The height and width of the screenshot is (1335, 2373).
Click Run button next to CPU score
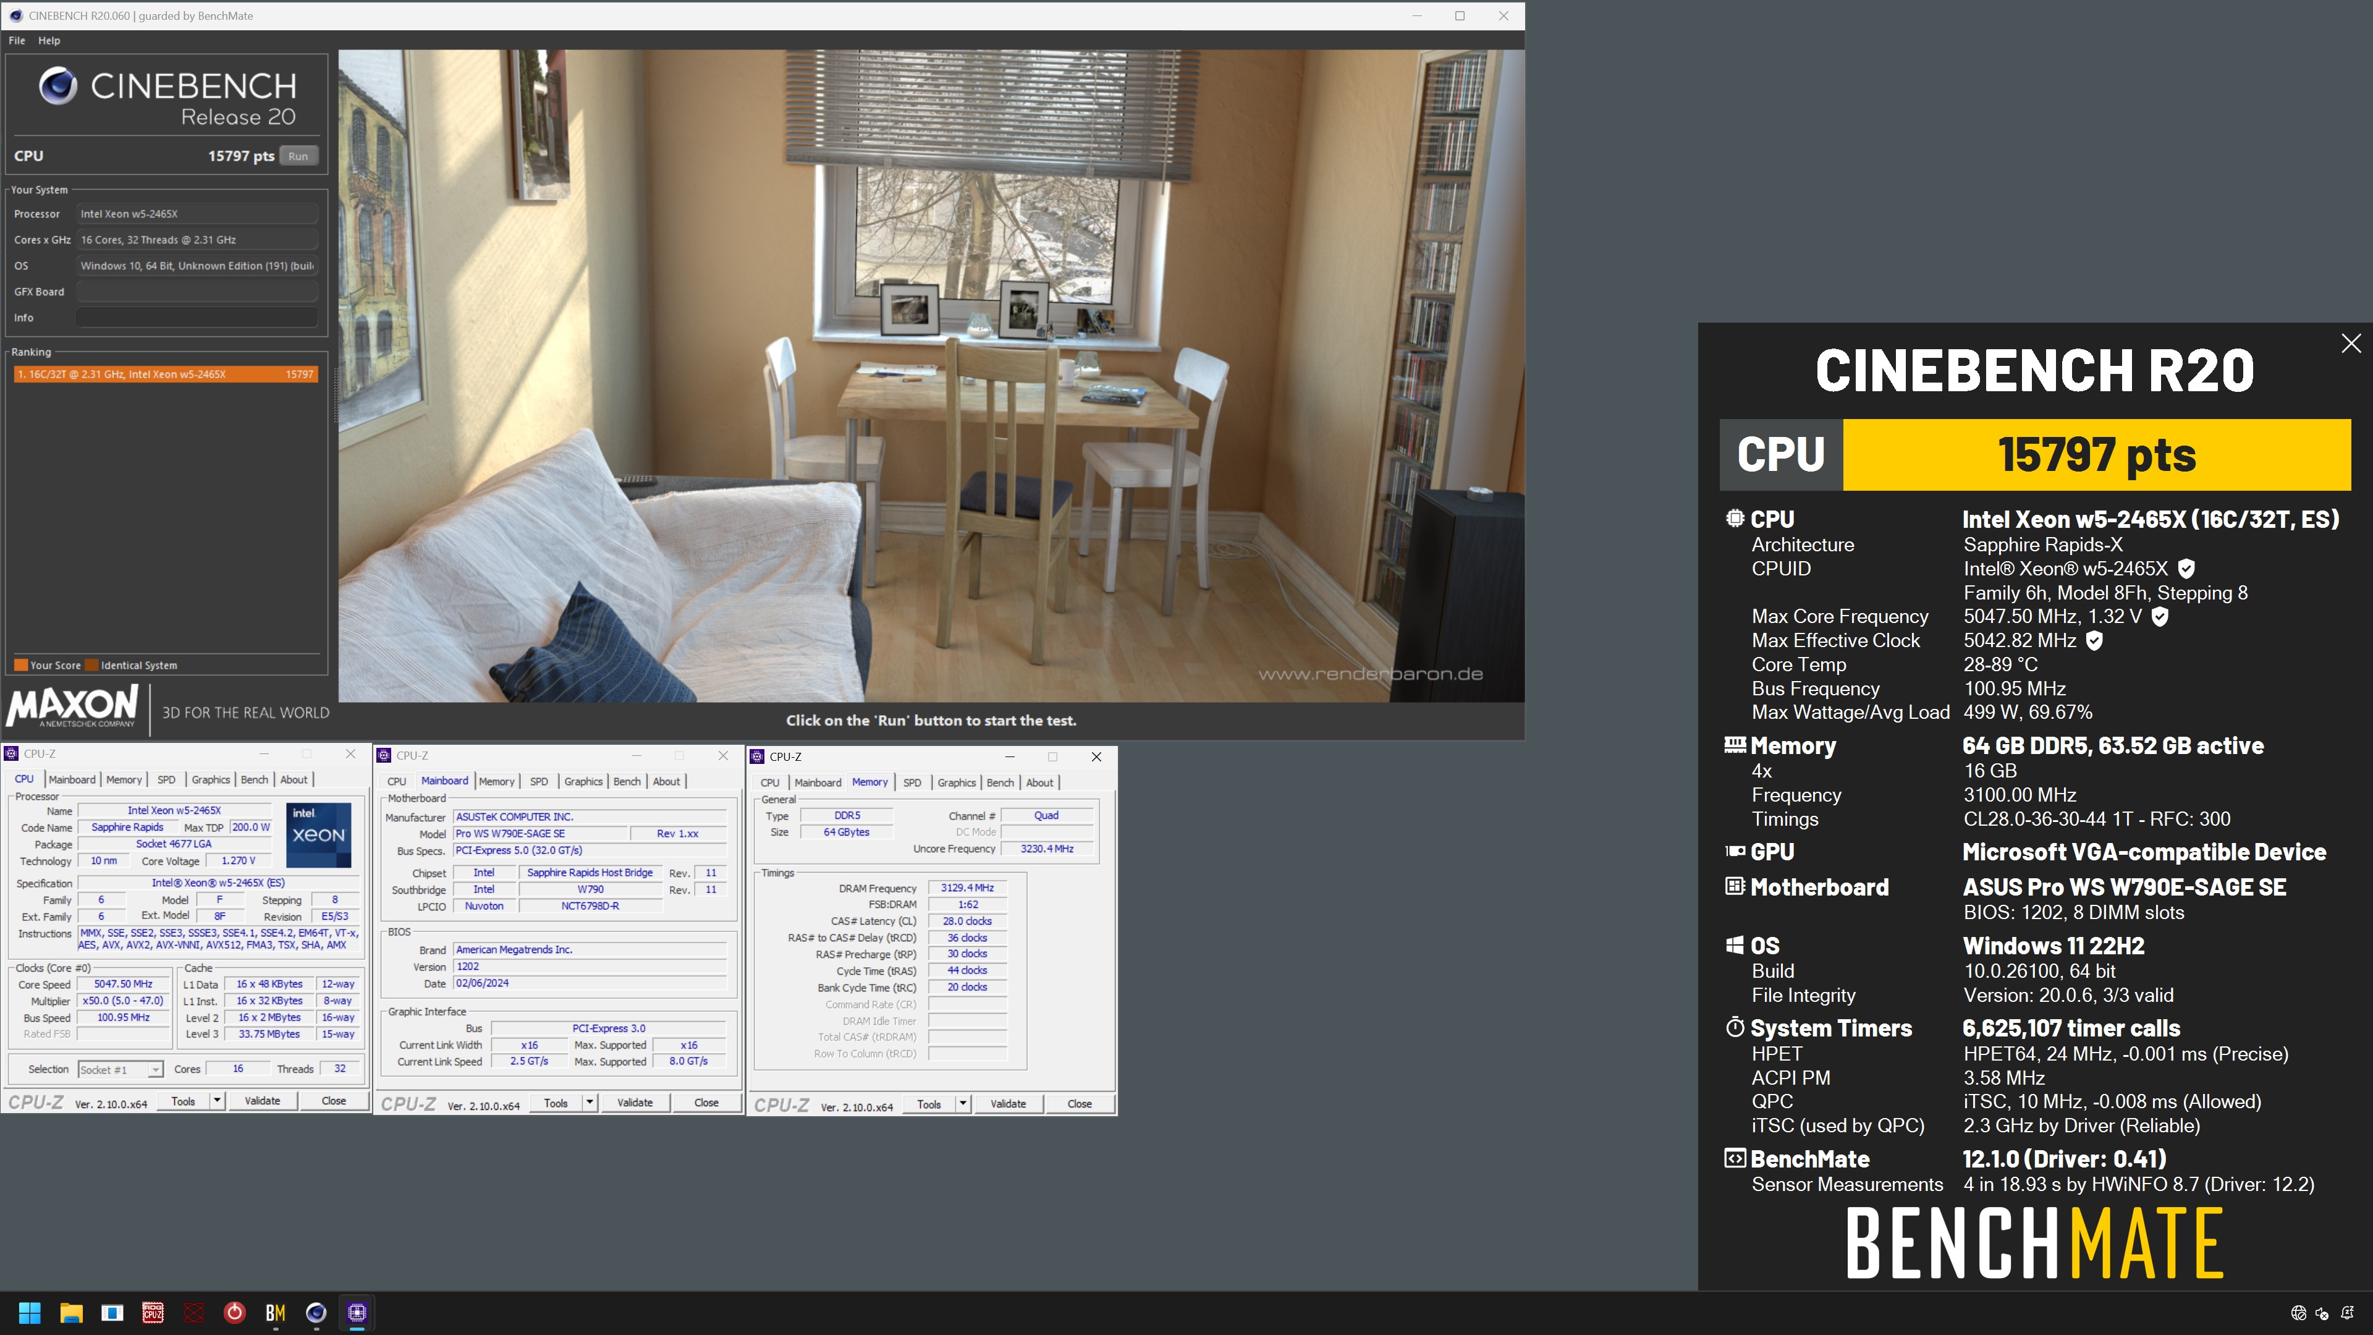298,156
